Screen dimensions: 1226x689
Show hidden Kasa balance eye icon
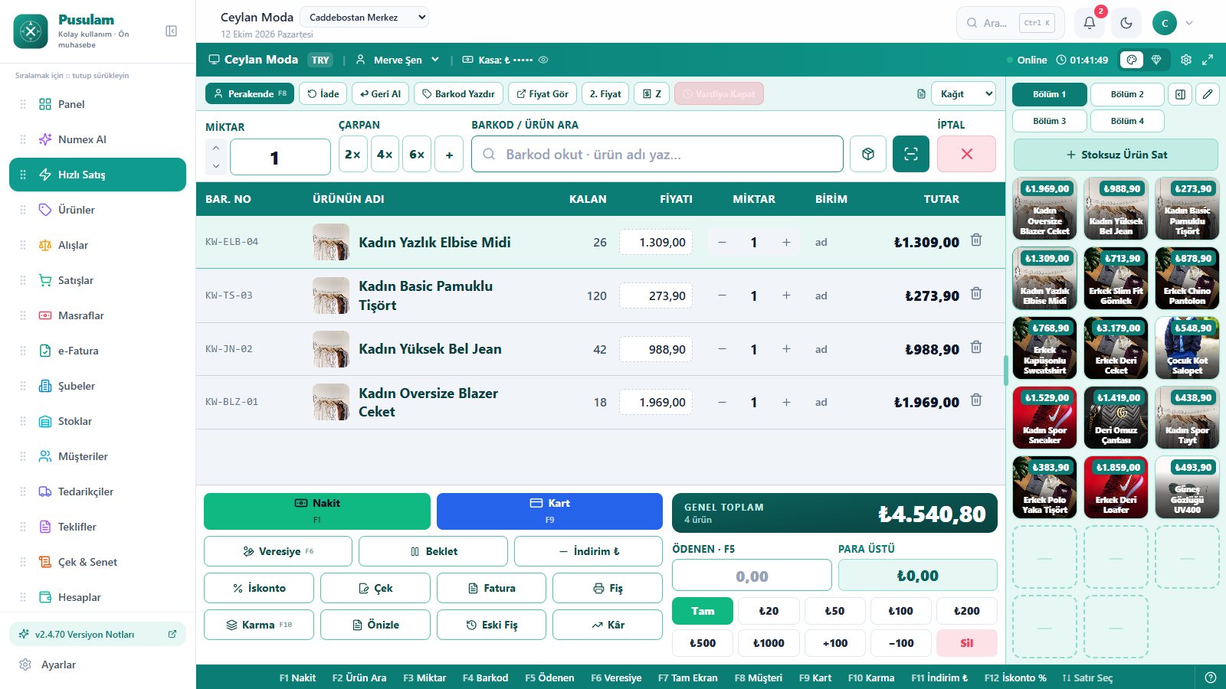[543, 60]
